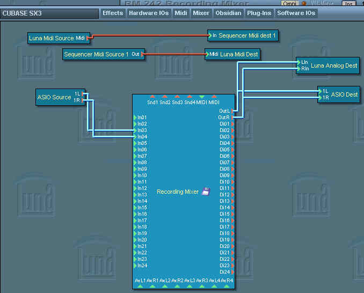Click the 1R output port of ASIO Source
This screenshot has width=364, height=293.
pos(83,100)
